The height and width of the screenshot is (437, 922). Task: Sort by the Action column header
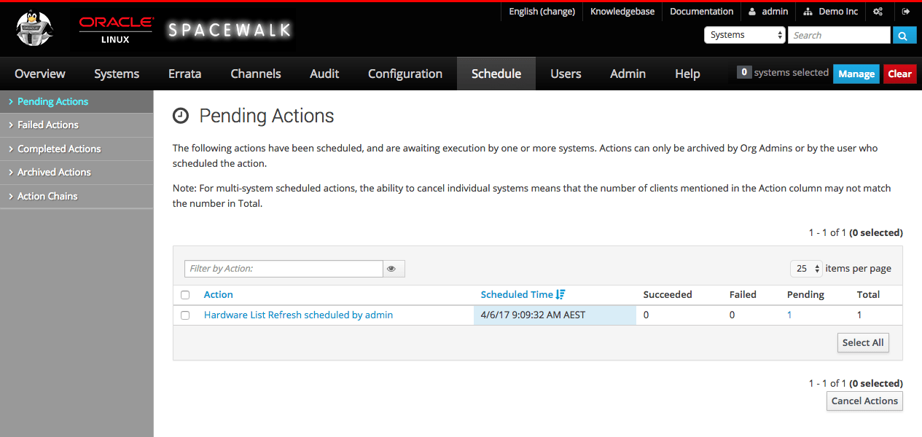(x=219, y=295)
